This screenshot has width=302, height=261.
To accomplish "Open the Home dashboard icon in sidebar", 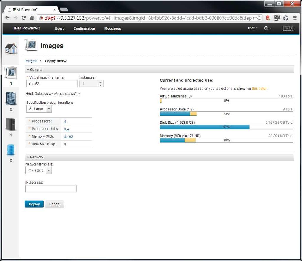I will click(x=11, y=49).
